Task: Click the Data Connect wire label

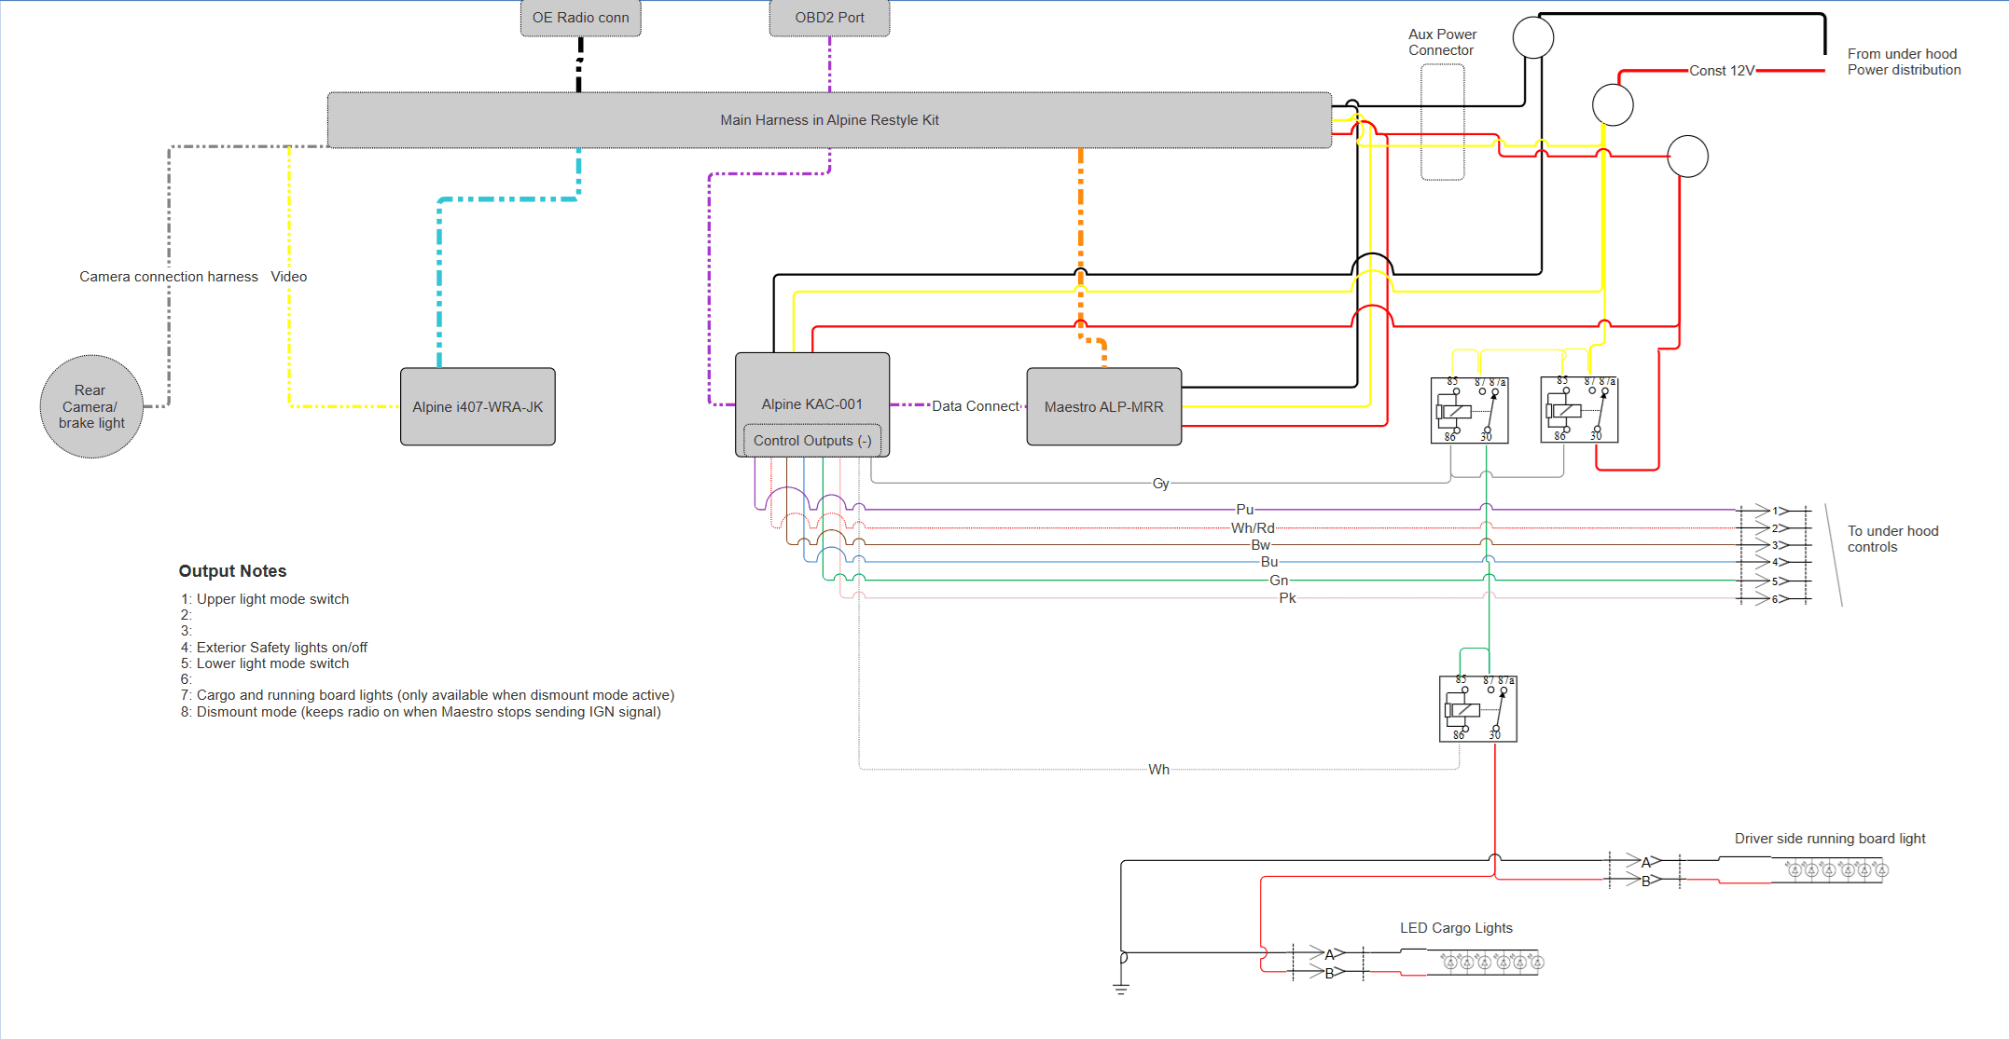Action: 976,406
